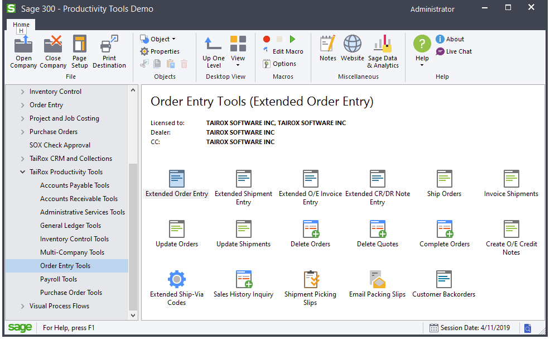This screenshot has height=339, width=550.
Task: Select Purchase Order Tools in the tree
Action: [x=71, y=293]
